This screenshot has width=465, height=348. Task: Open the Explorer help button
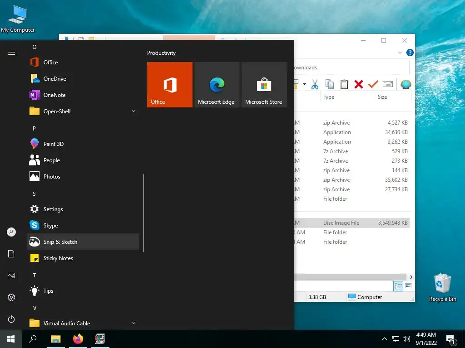click(410, 53)
